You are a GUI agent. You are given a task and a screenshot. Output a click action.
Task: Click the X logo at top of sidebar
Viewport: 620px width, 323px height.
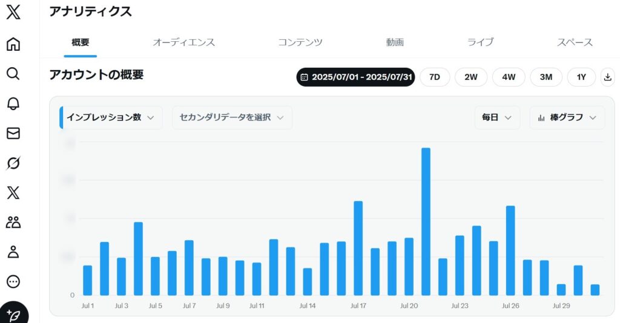click(13, 12)
